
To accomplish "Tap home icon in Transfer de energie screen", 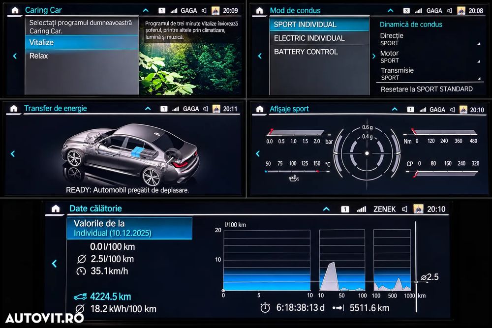I will pyautogui.click(x=14, y=109).
